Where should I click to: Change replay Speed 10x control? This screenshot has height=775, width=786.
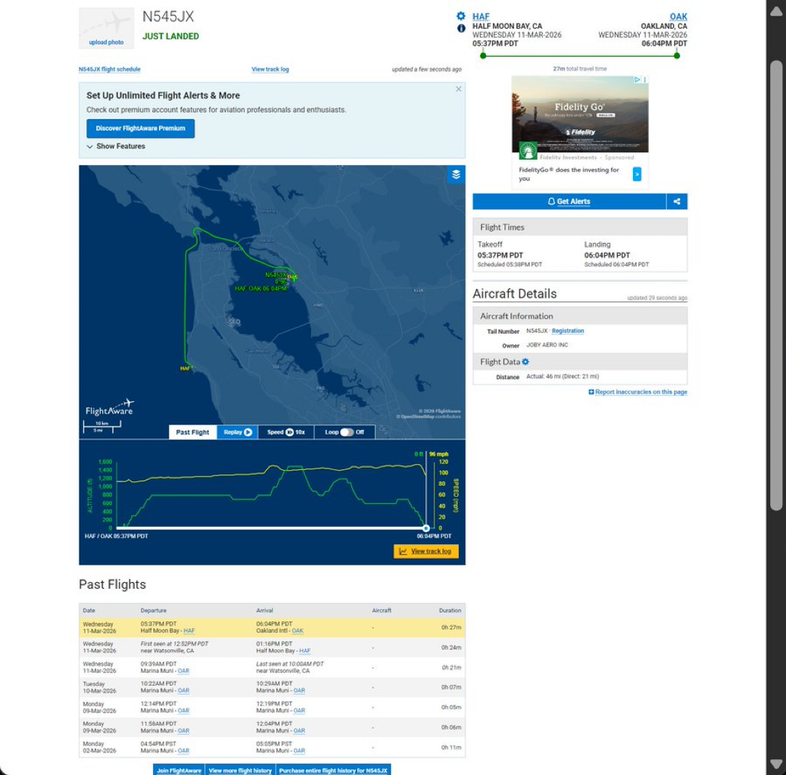click(x=285, y=432)
